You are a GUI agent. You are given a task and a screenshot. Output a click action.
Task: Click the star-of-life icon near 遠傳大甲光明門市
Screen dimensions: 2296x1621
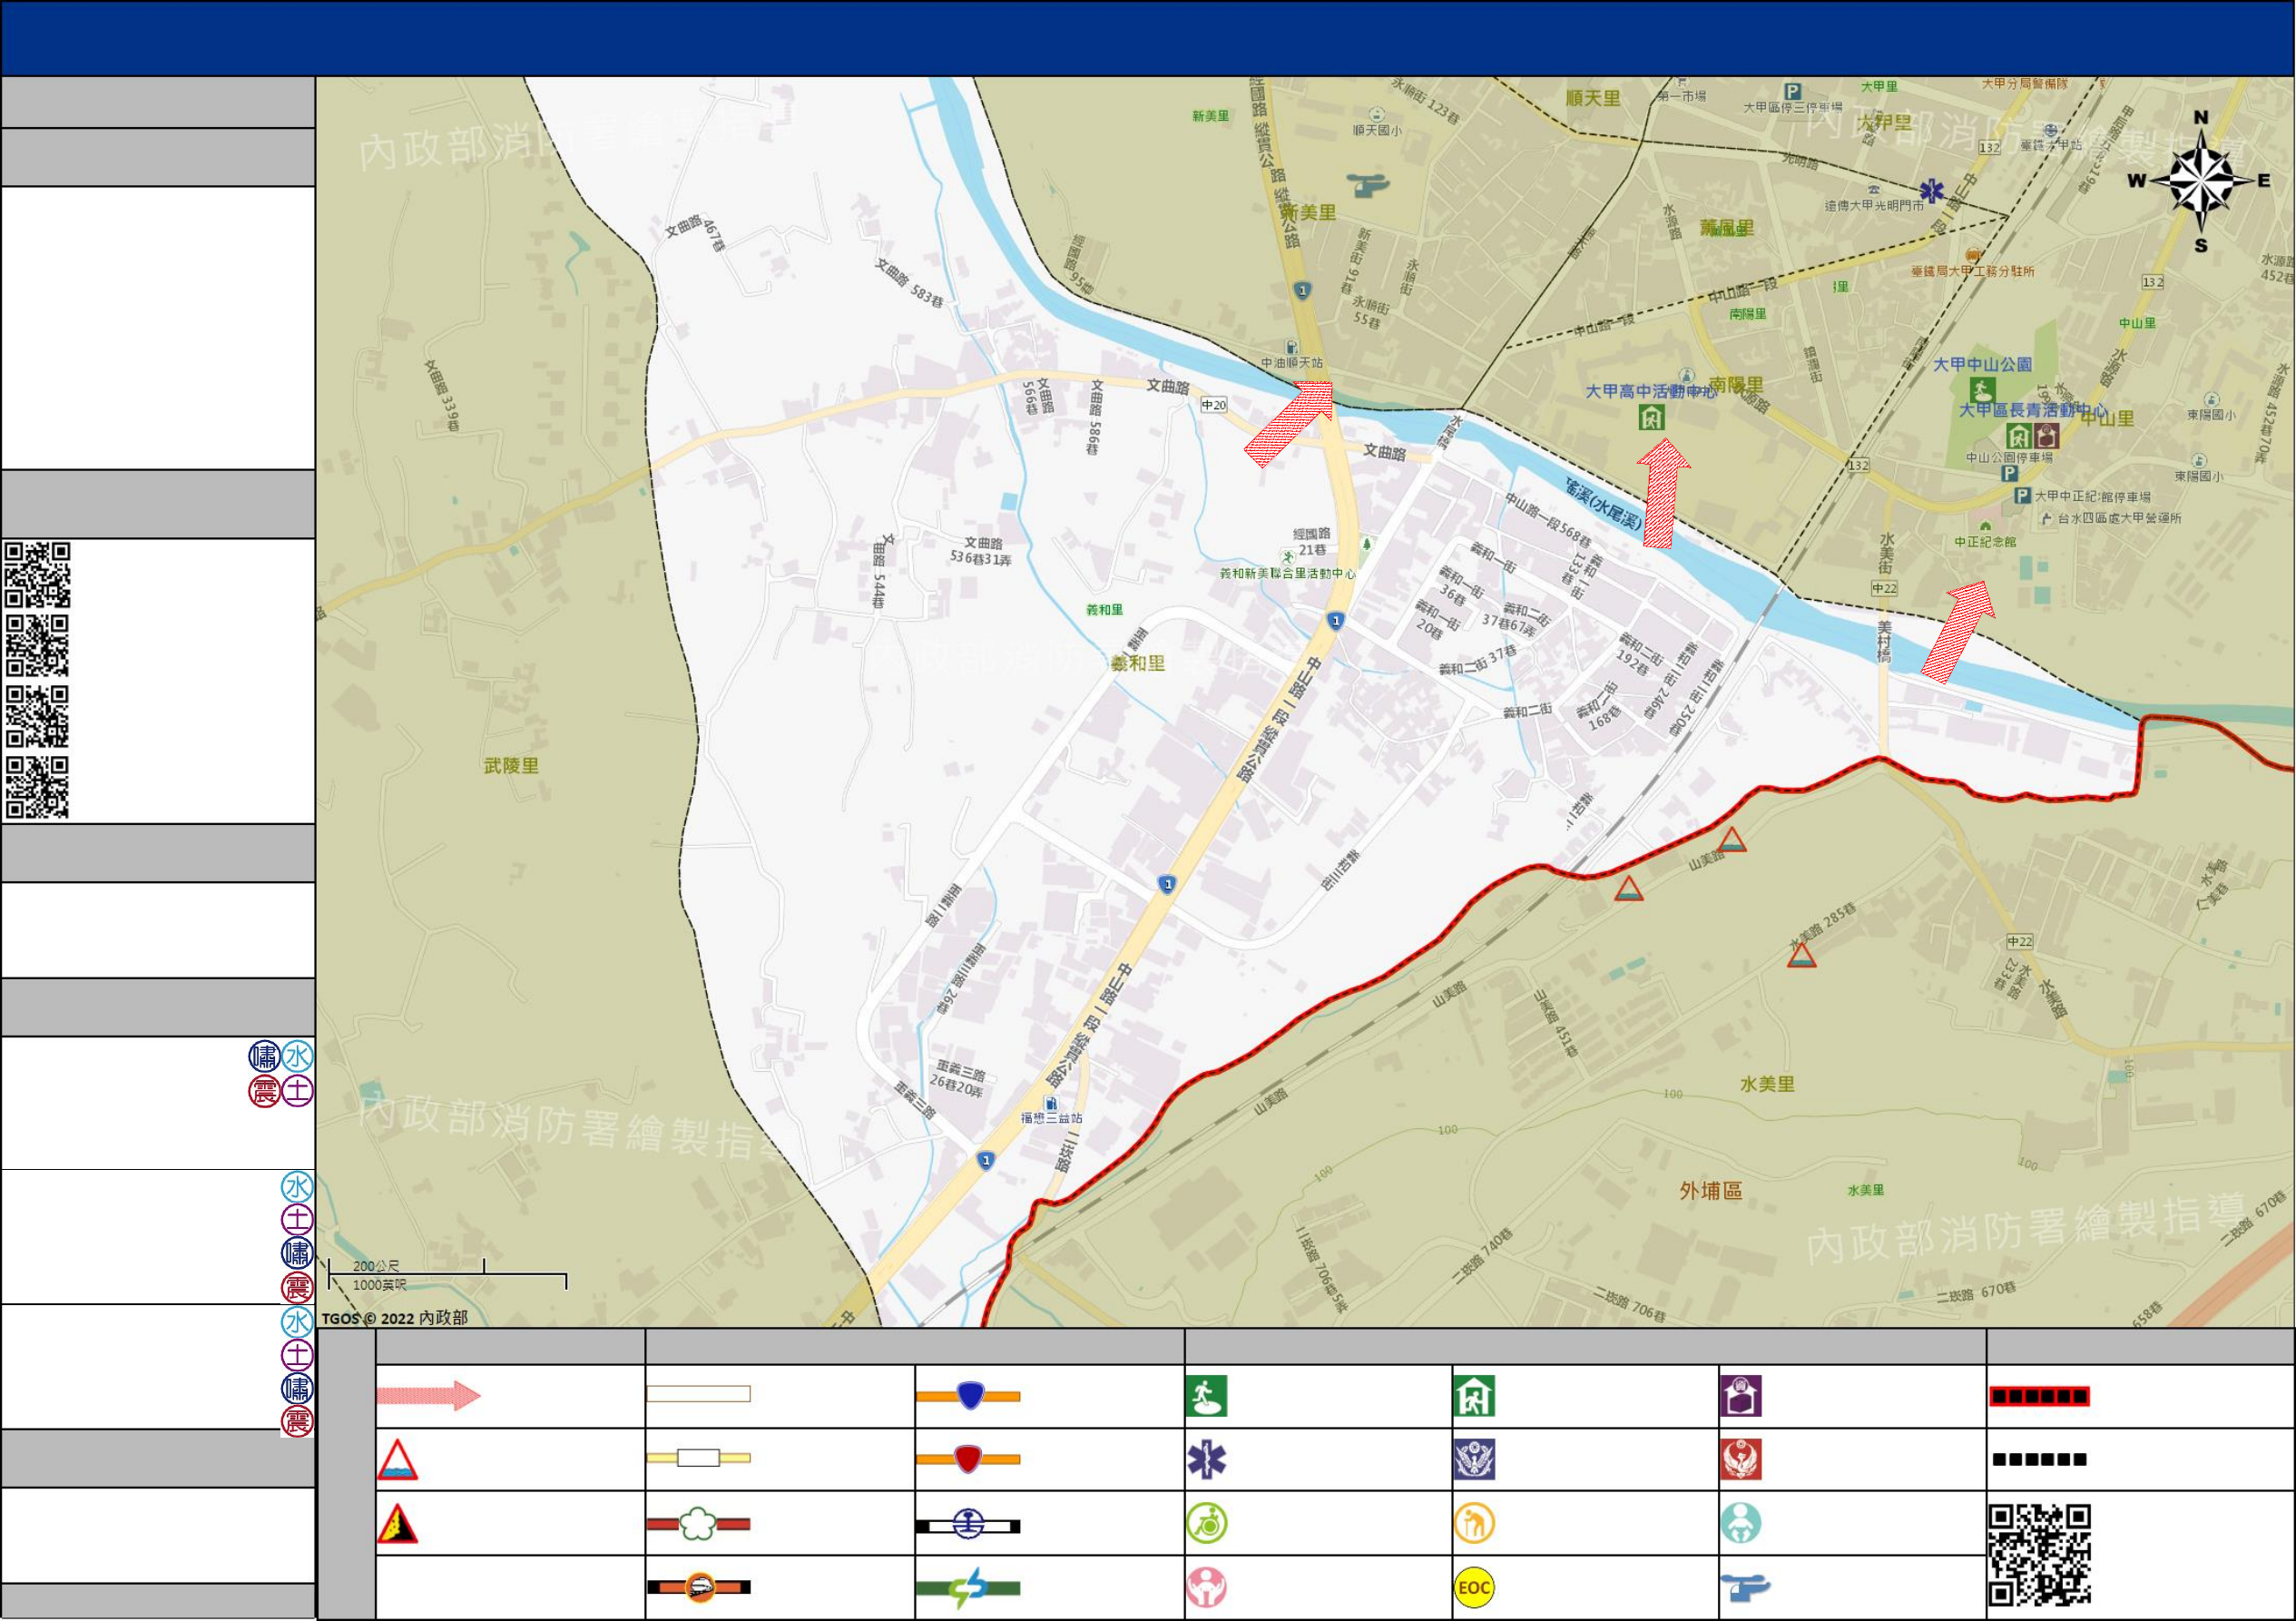tap(1932, 190)
